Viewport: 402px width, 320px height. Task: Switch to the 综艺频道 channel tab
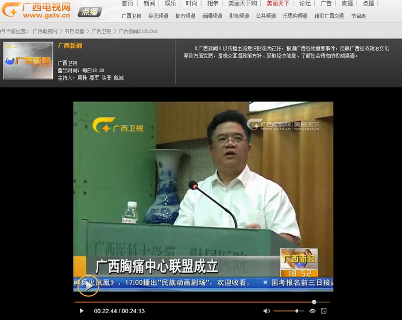pos(158,16)
